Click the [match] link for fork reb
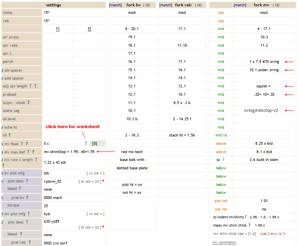298x246 pixels. click(x=166, y=5)
